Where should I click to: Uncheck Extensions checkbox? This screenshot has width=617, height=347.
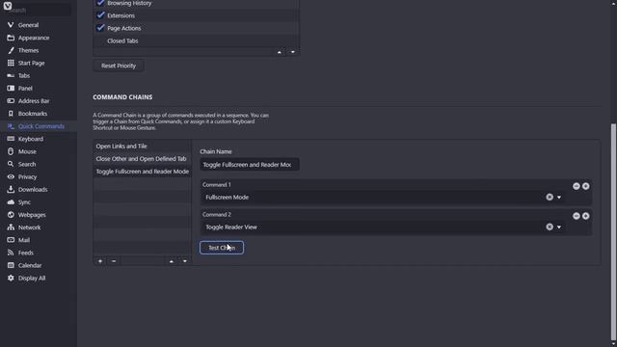(100, 15)
